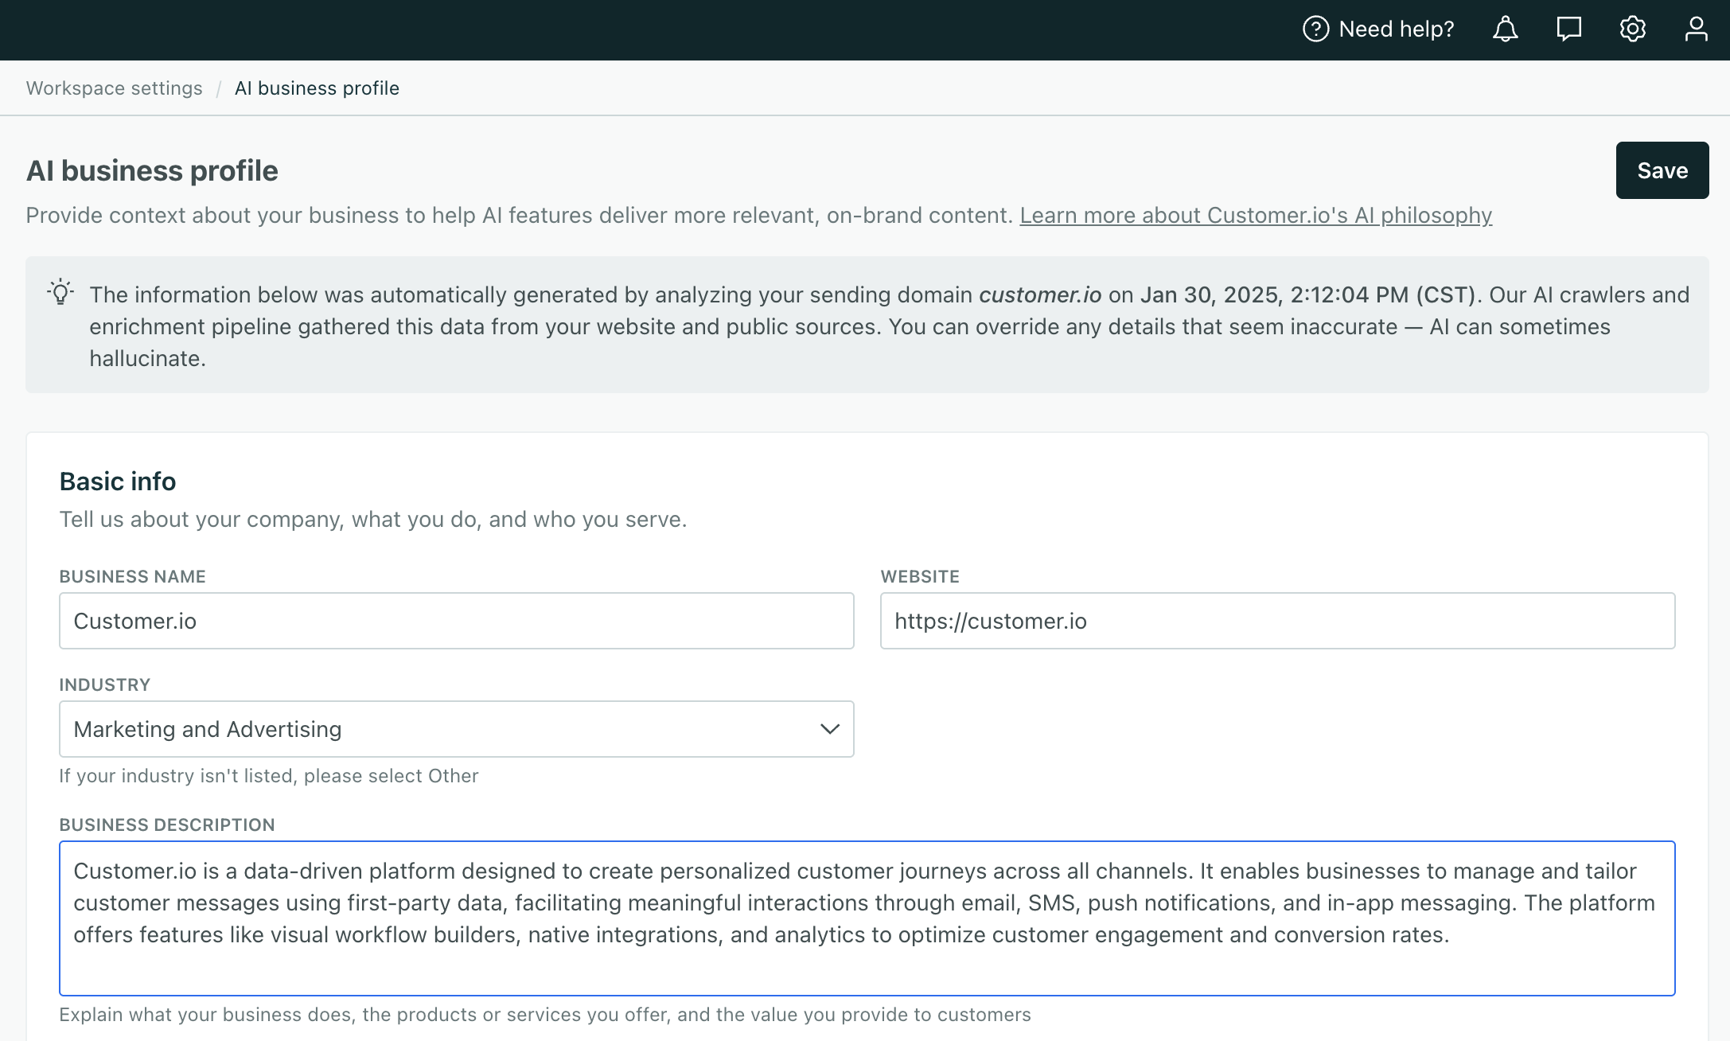Click the INDUSTRY field label
The image size is (1730, 1041).
[x=104, y=684]
